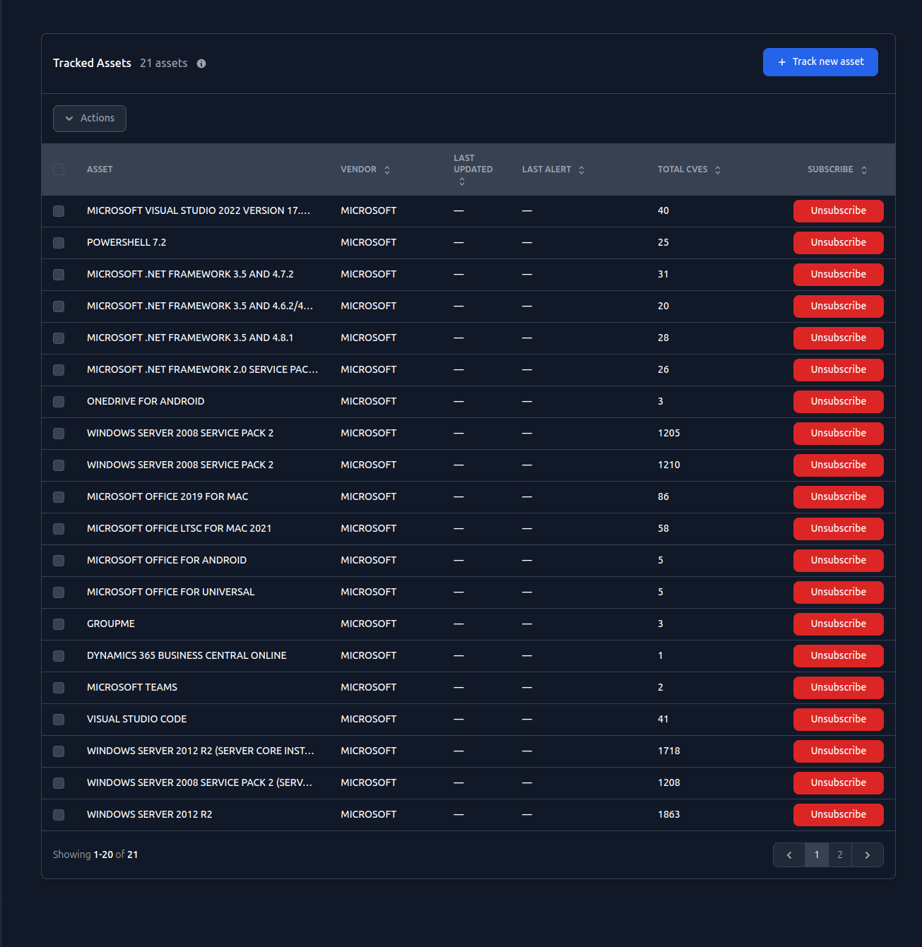This screenshot has width=922, height=947.
Task: Go to next page arrow
Action: (868, 854)
